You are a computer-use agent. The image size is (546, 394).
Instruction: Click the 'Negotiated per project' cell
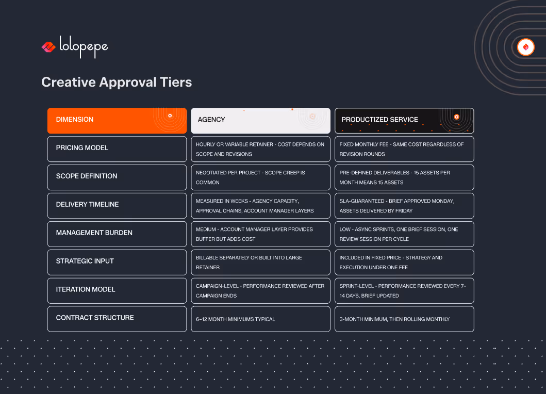[x=260, y=177]
